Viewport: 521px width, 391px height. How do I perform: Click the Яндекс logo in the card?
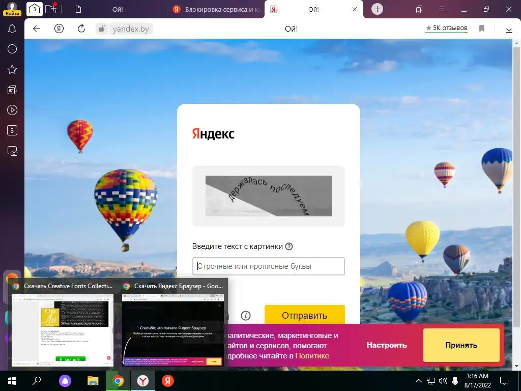point(213,134)
